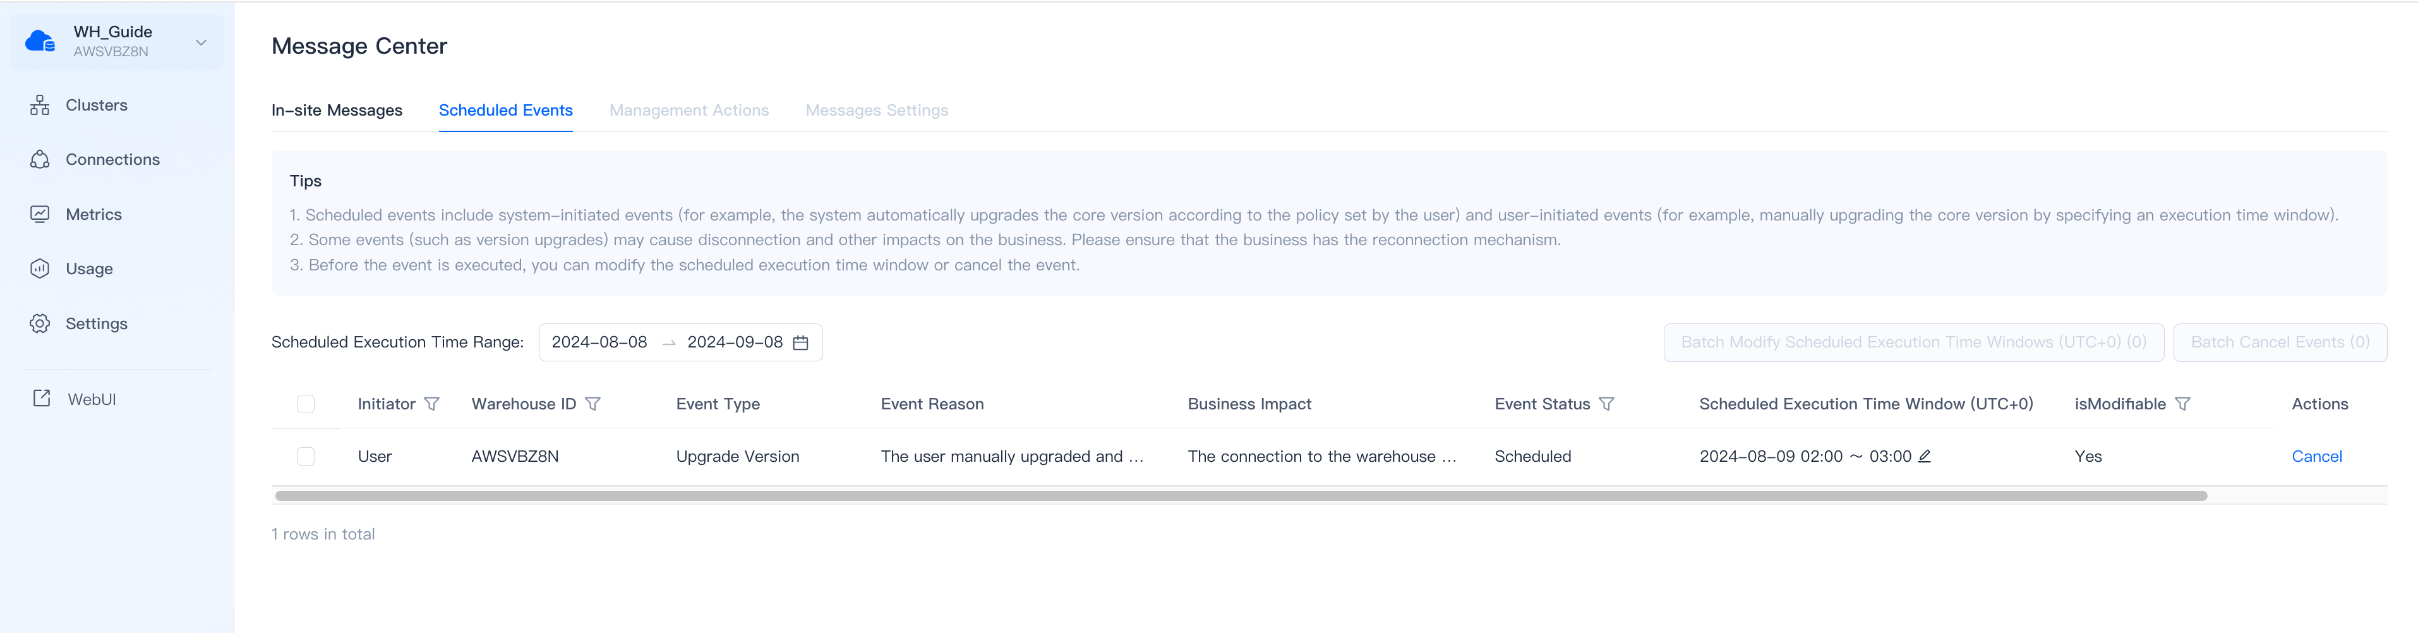
Task: Expand the WH_Guide warehouse switcher
Action: pyautogui.click(x=201, y=42)
